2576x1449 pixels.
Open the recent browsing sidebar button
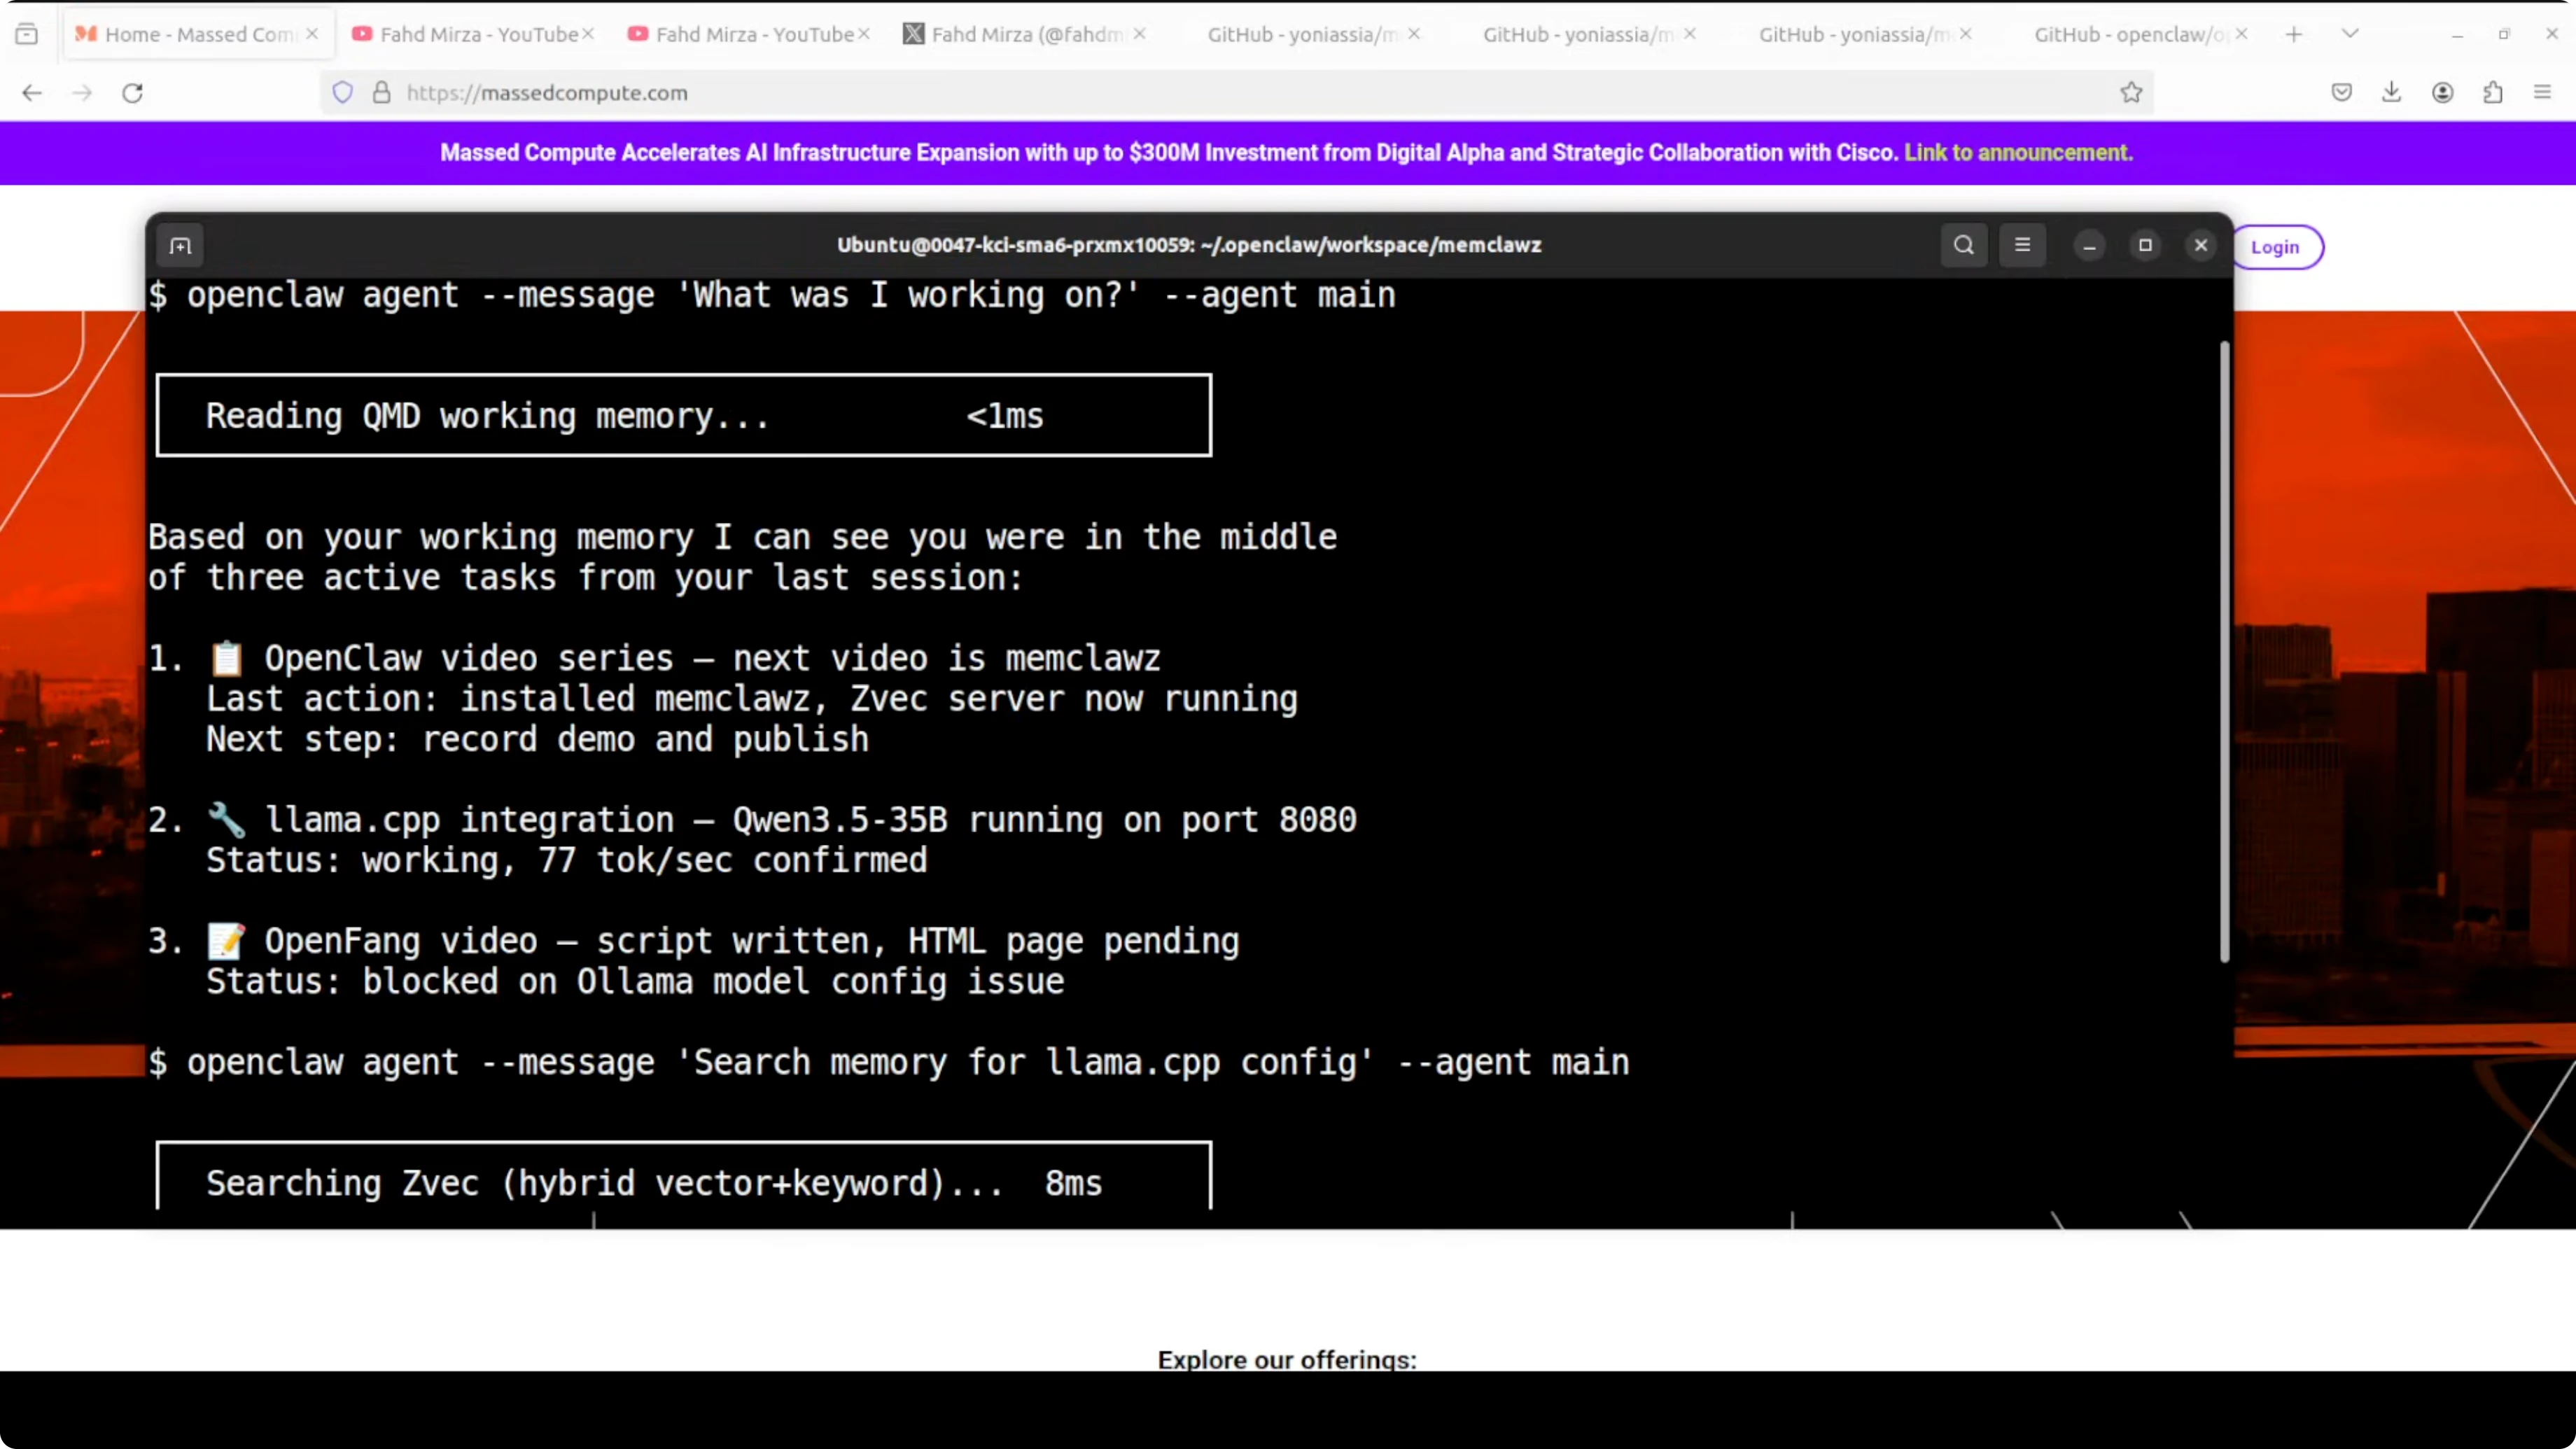pos(27,34)
